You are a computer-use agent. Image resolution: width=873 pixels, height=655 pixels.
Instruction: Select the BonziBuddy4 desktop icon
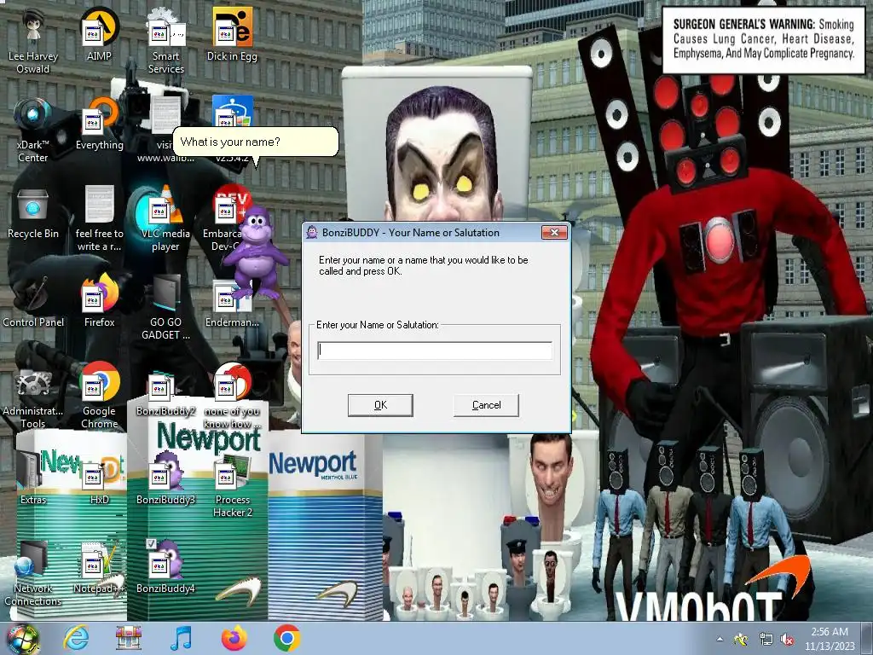pos(165,567)
